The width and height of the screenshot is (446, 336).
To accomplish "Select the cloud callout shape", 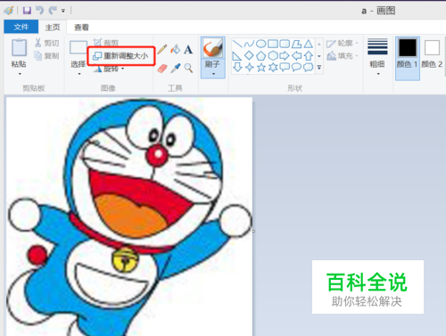I will point(309,67).
